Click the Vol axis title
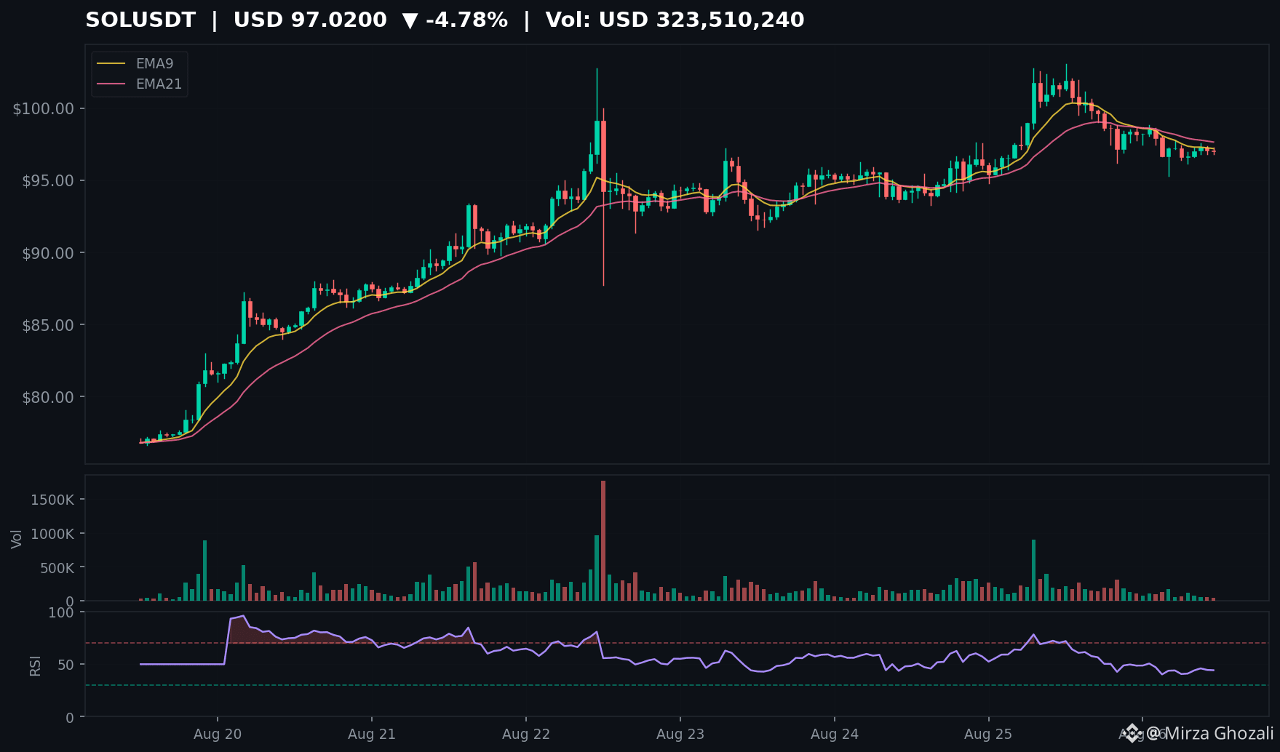 (x=17, y=539)
